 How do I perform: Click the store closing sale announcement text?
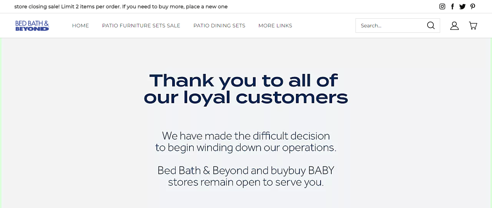pos(121,6)
